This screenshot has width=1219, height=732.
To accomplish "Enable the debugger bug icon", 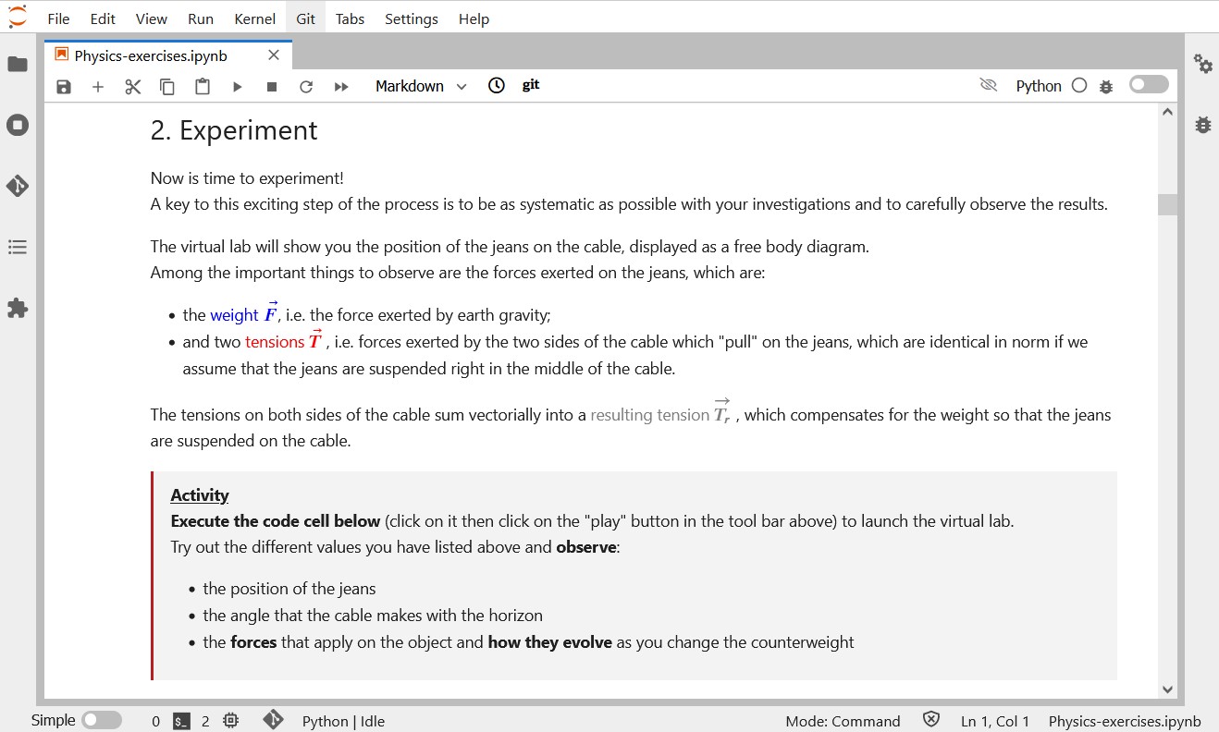I will click(1107, 85).
